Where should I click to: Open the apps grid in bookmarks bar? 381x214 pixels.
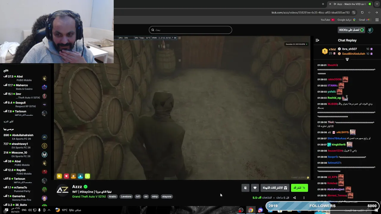(377, 20)
